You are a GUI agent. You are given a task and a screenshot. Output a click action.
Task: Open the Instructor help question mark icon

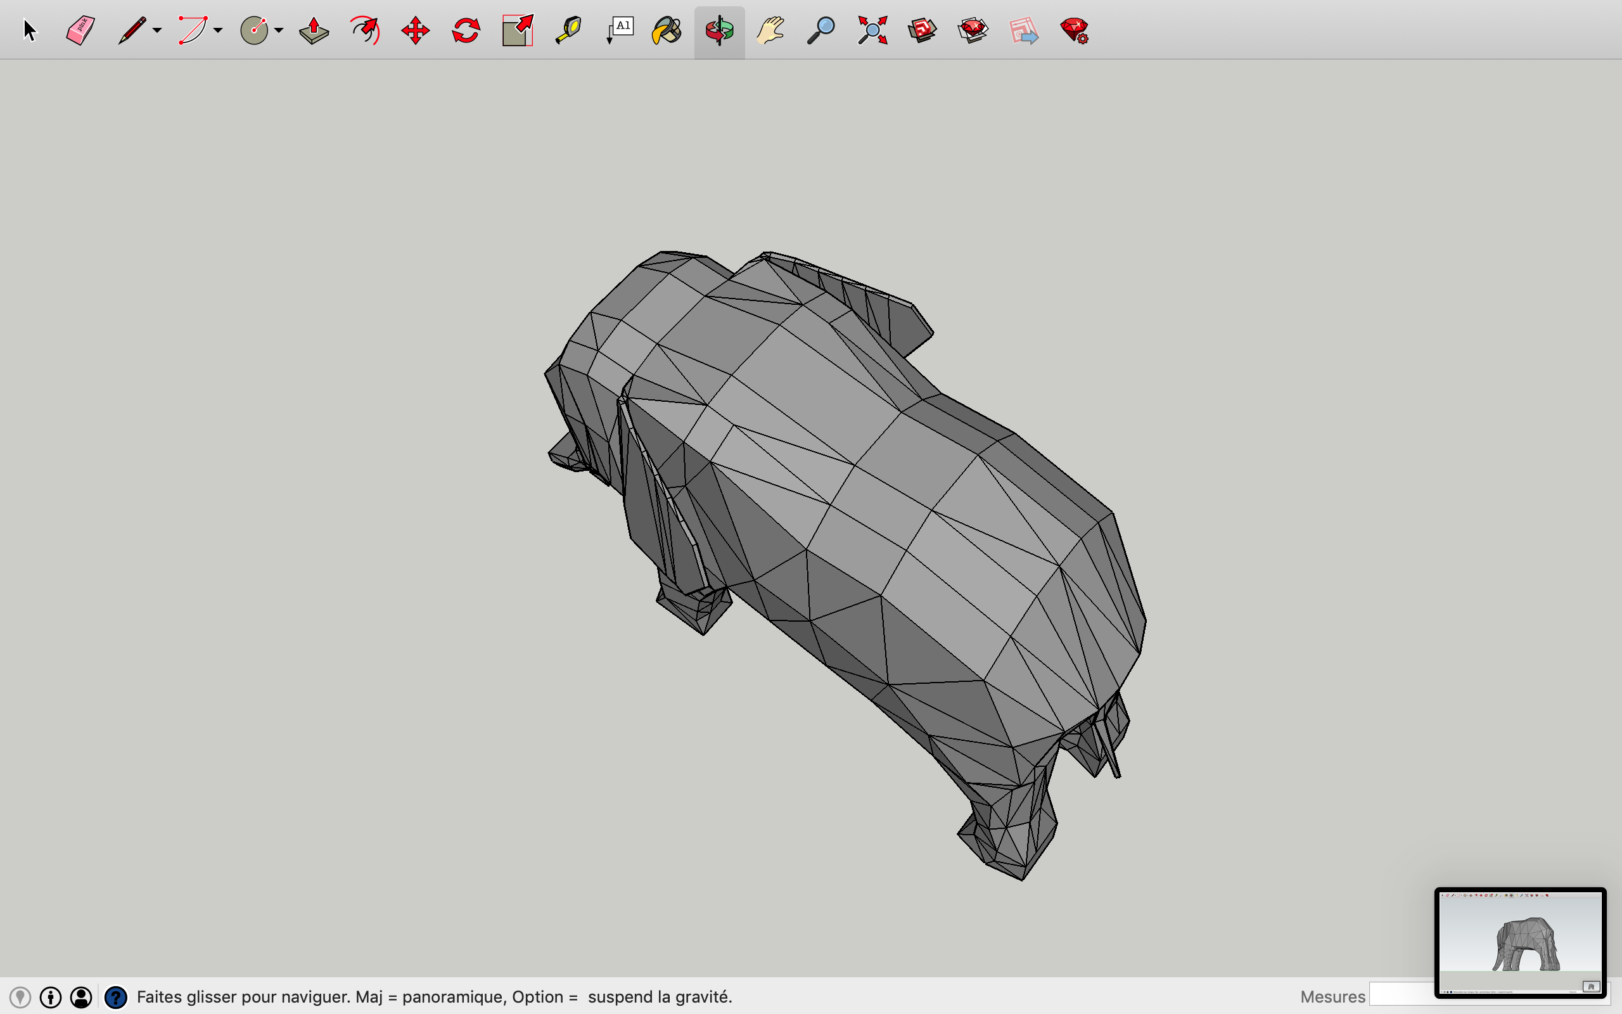click(116, 998)
